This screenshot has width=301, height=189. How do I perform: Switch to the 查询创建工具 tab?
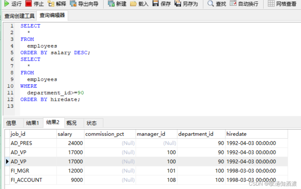point(19,16)
